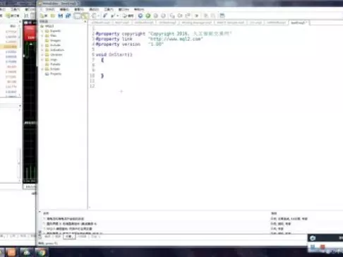Viewport: 343px width, 257px height.
Task: Close the Navigator panel
Action: coord(85,21)
